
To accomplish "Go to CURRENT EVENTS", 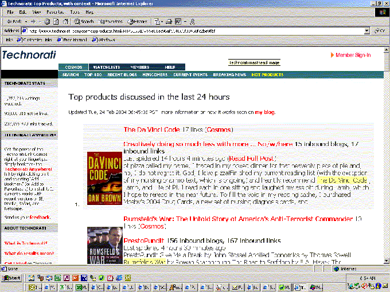I will pos(190,75).
